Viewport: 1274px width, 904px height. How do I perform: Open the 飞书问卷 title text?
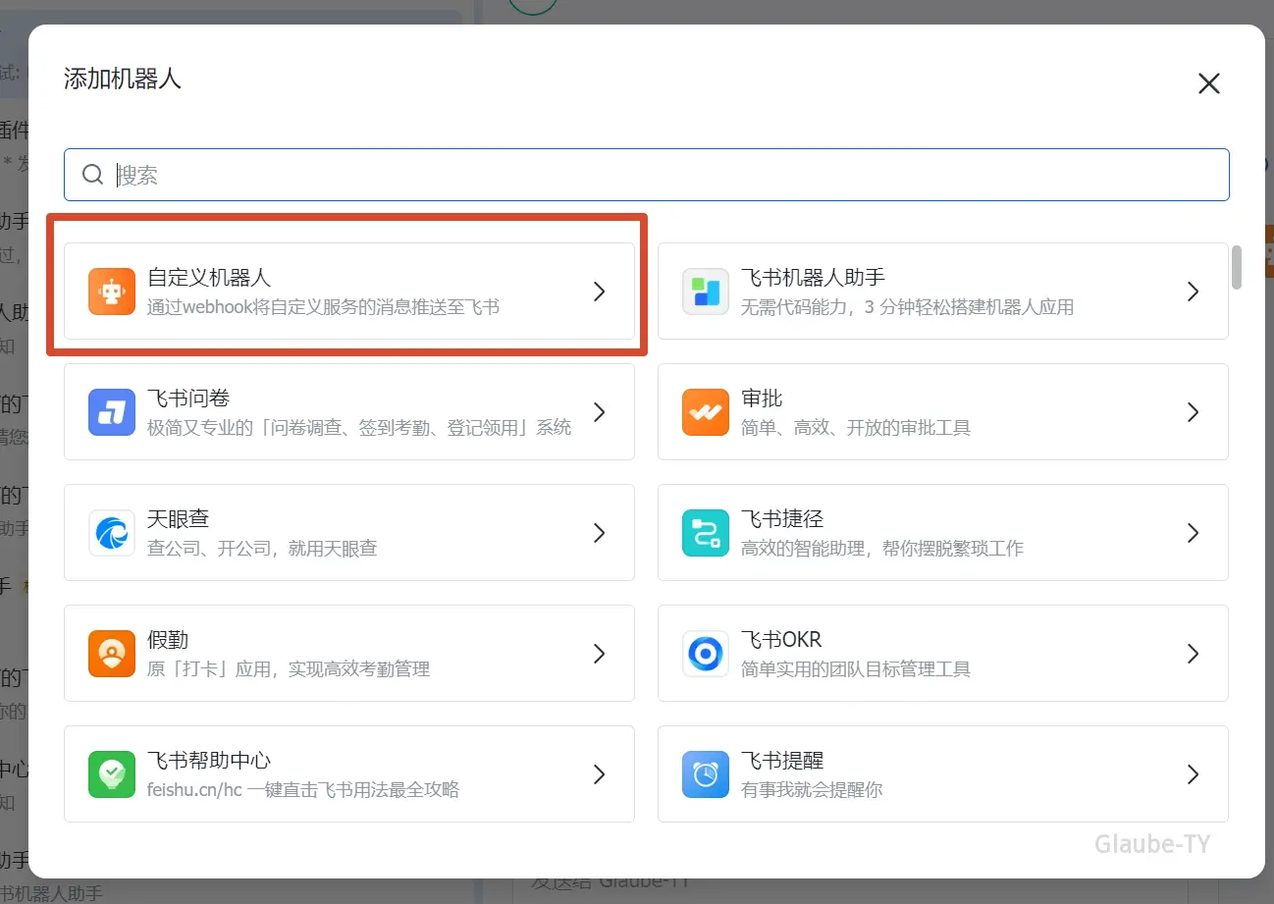188,399
